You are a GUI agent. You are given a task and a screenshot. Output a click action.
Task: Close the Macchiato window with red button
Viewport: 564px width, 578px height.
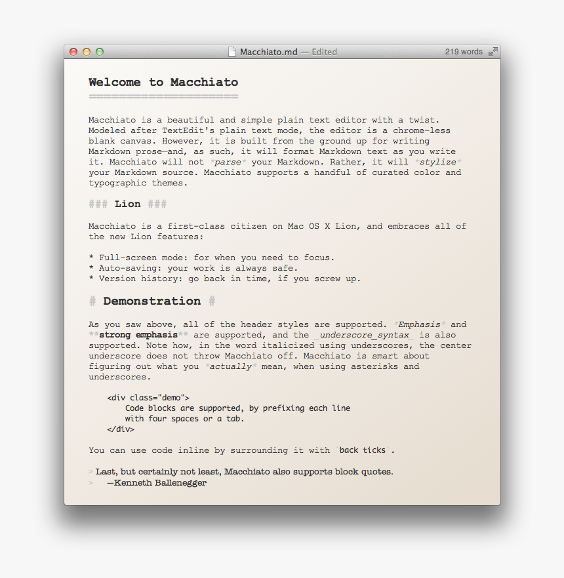click(73, 52)
